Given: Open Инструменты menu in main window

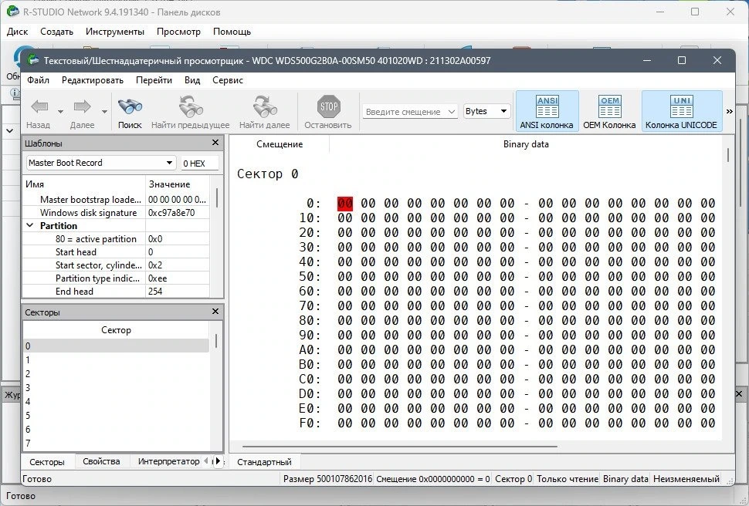Looking at the screenshot, I should coord(115,32).
